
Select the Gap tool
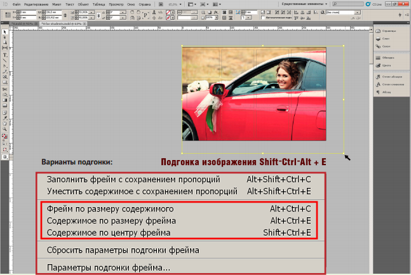point(4,48)
